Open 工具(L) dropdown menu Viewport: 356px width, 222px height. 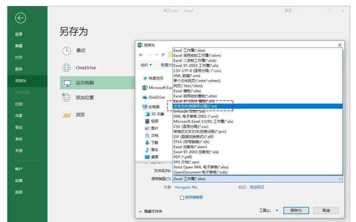click(268, 210)
